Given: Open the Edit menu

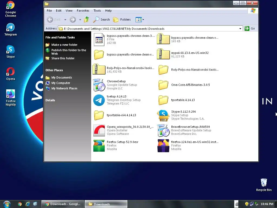Looking at the screenshot, I should coord(59,11).
